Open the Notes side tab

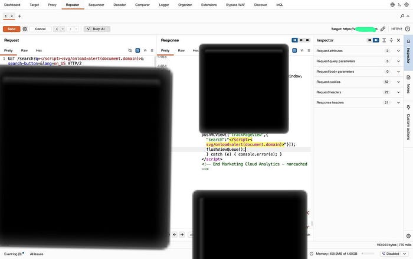408,85
